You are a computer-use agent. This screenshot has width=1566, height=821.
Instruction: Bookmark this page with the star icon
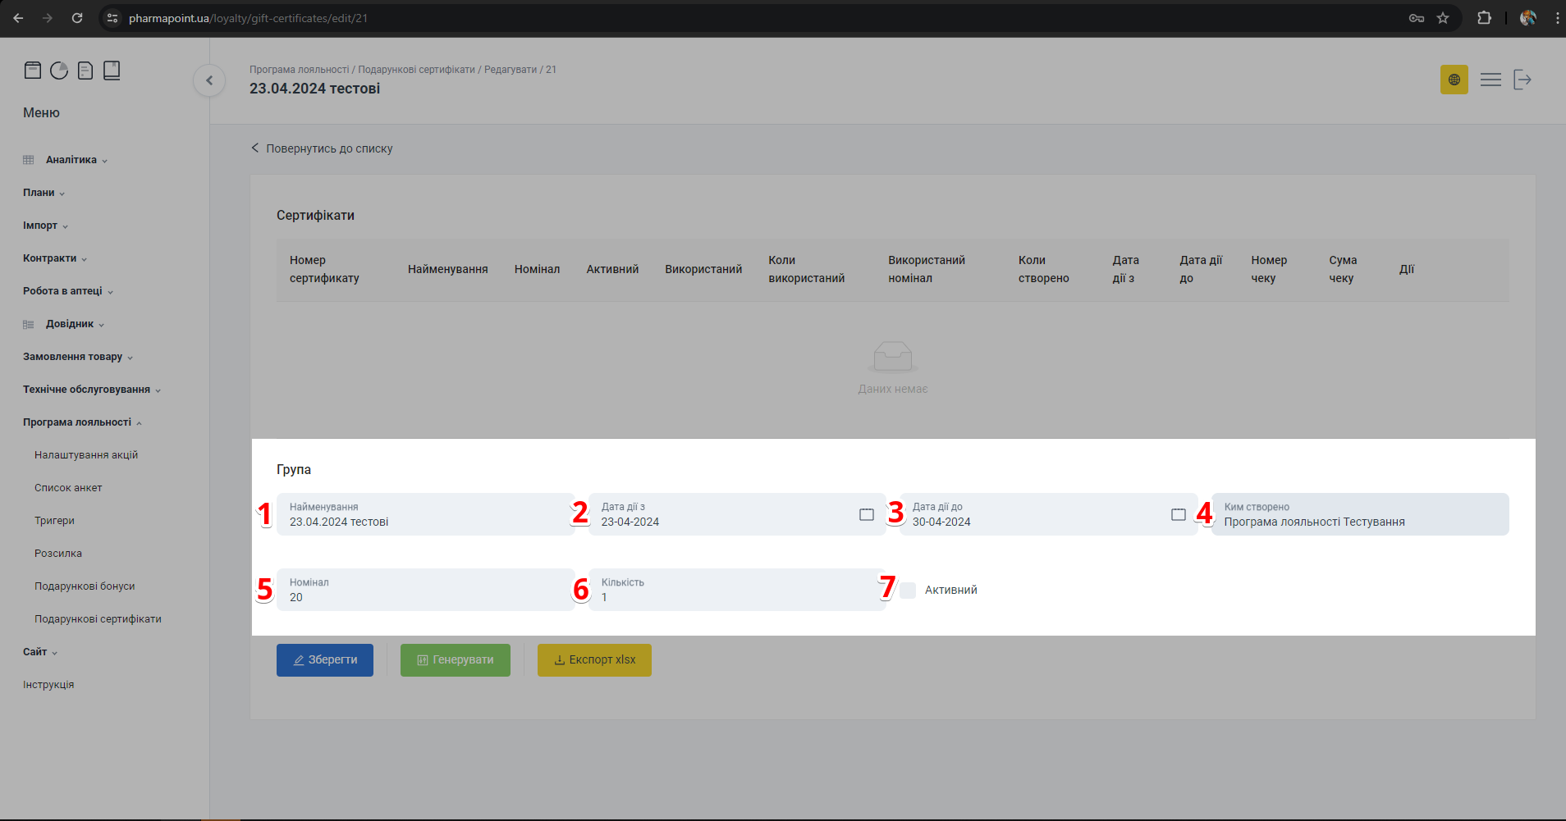click(1443, 18)
